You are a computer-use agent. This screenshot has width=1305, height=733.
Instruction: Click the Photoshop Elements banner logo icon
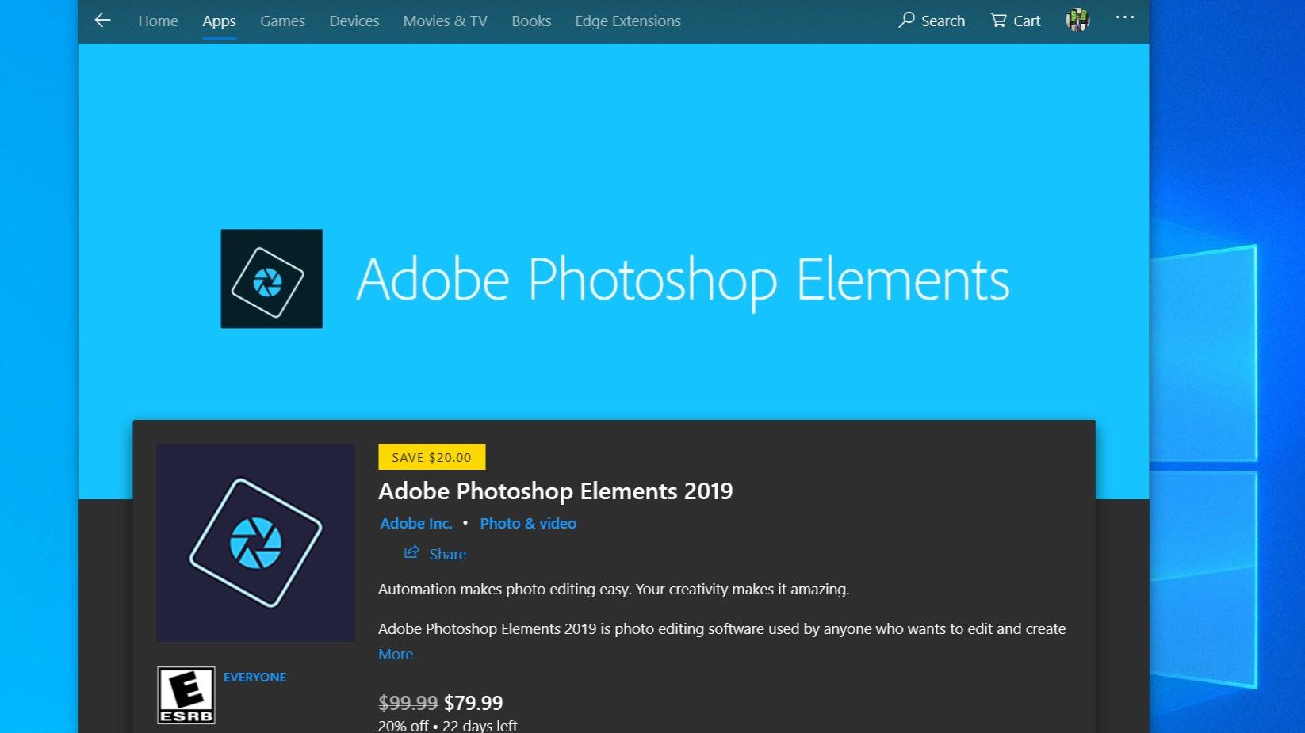point(271,279)
